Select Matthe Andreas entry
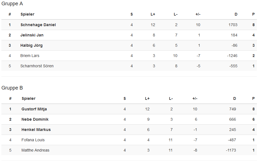 (35, 150)
